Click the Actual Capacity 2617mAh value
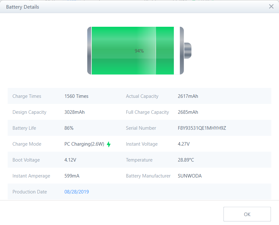 click(188, 96)
